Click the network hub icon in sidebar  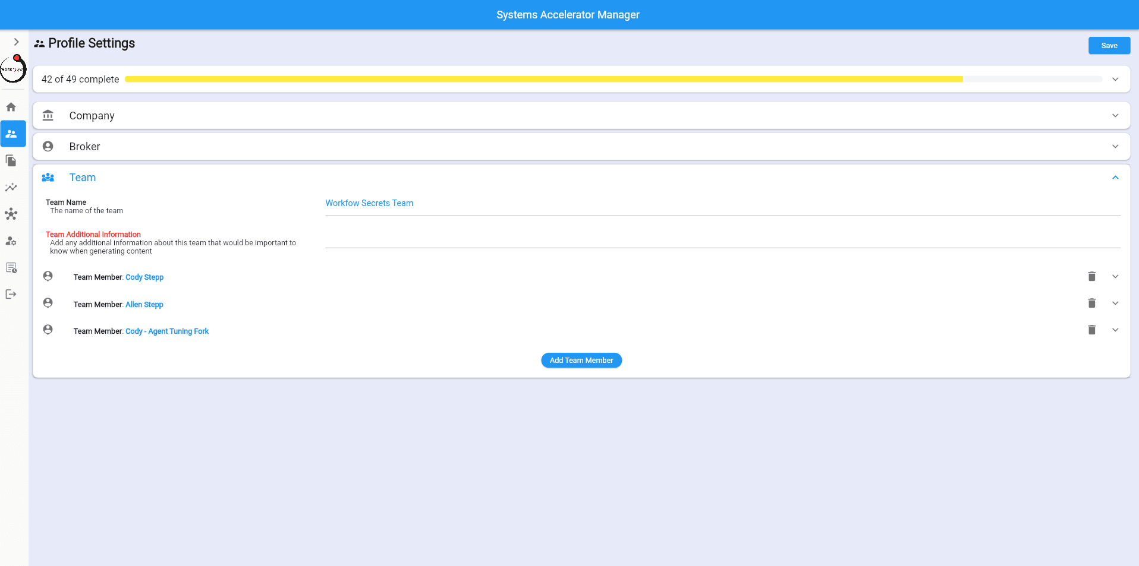(11, 214)
